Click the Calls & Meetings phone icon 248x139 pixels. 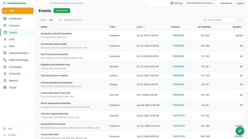pos(5,60)
